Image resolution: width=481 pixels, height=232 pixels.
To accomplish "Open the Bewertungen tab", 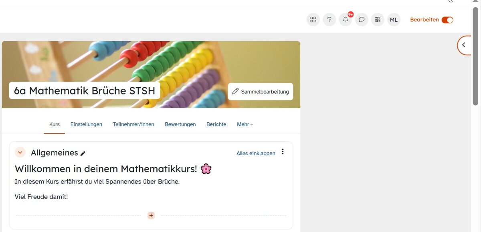I will point(180,124).
